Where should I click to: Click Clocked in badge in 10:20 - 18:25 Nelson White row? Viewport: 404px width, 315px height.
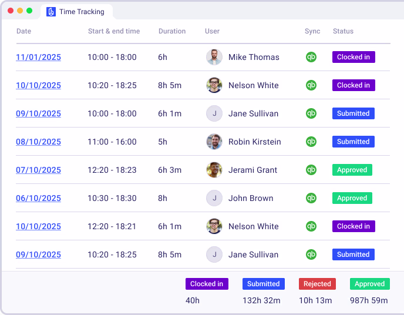(x=353, y=85)
